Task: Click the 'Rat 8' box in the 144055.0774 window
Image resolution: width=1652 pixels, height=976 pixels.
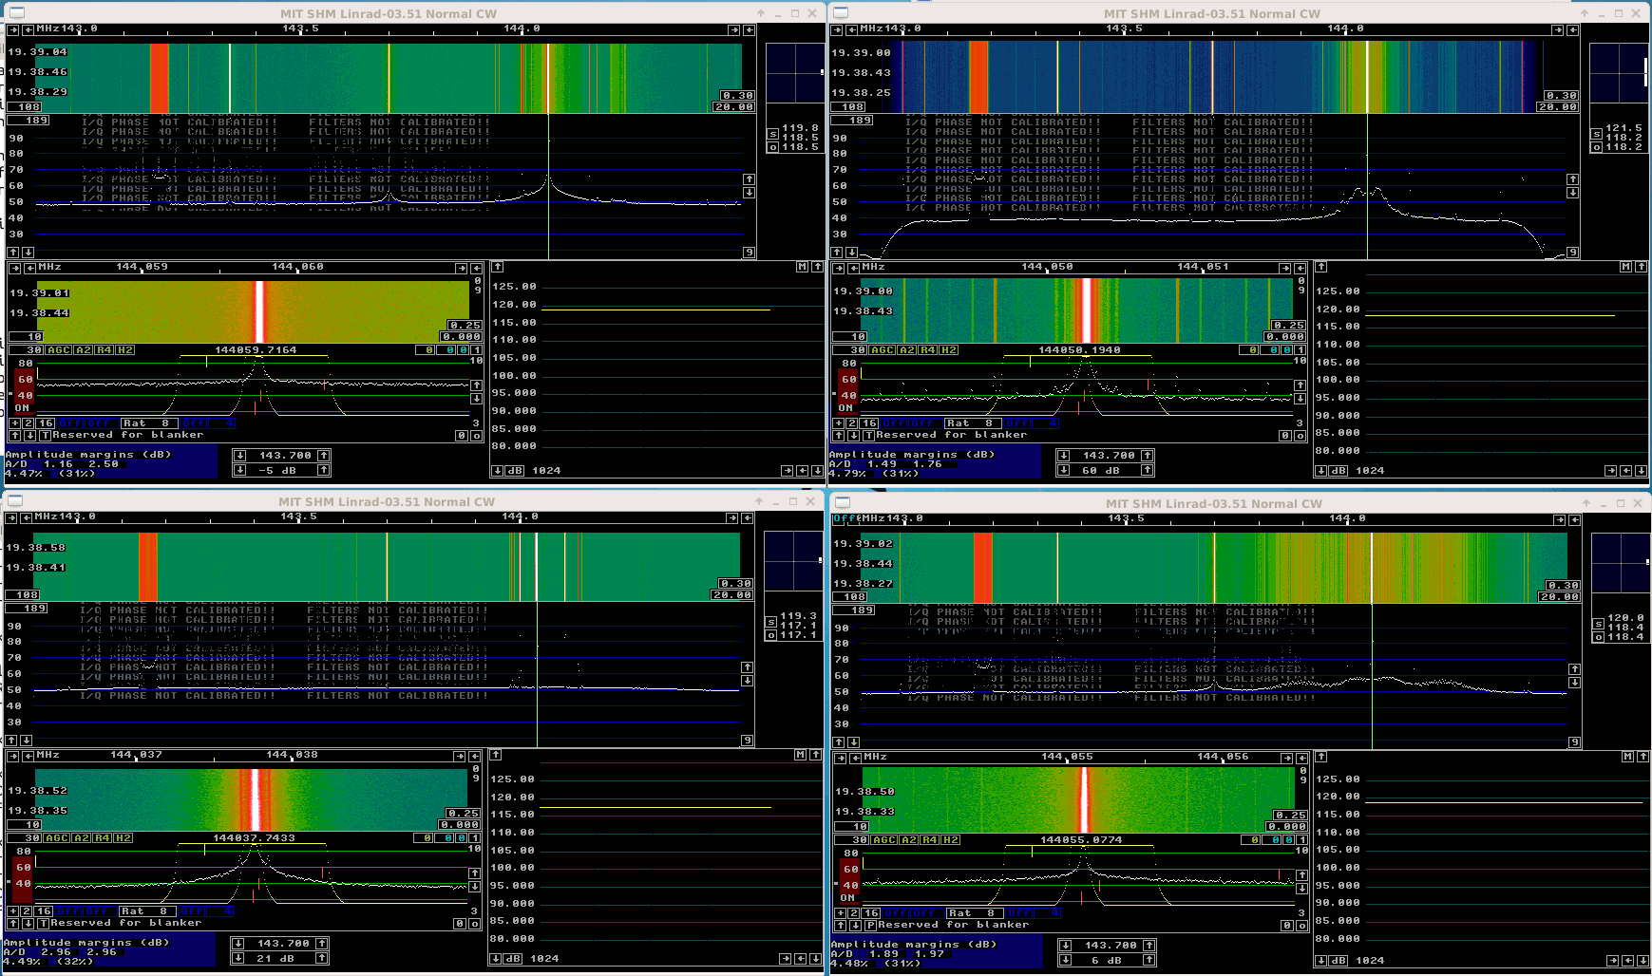Action: (x=975, y=913)
